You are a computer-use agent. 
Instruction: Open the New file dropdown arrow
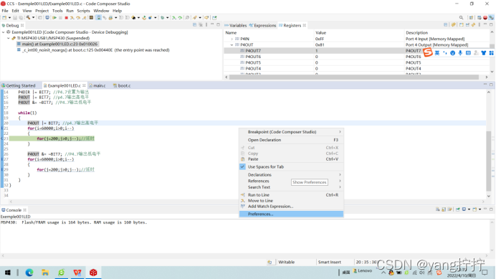pyautogui.click(x=9, y=18)
